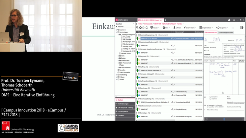Image resolution: width=246 pixels, height=138 pixels.
Task: Toggle the preview pane layout icon
Action: tap(242, 28)
